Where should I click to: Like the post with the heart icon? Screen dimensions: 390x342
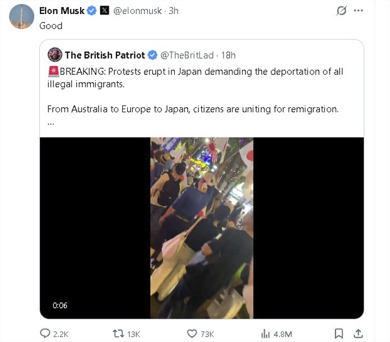(x=192, y=334)
